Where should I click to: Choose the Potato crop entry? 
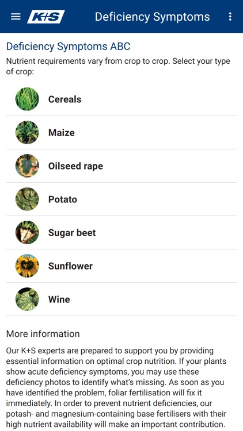click(121, 199)
